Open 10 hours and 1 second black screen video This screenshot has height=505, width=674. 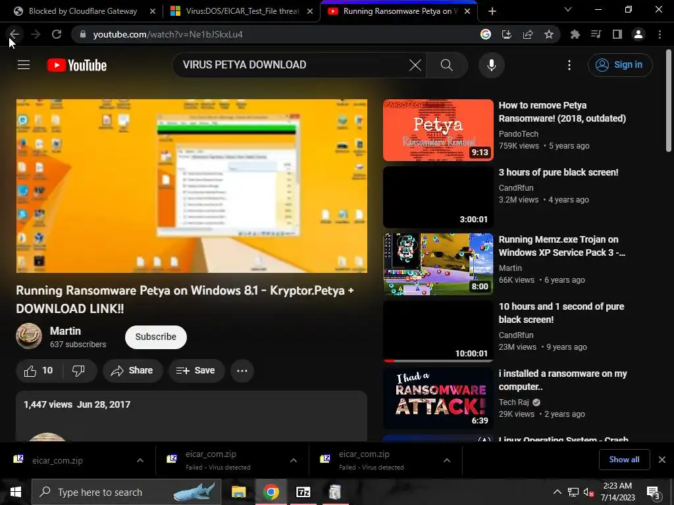pos(438,331)
